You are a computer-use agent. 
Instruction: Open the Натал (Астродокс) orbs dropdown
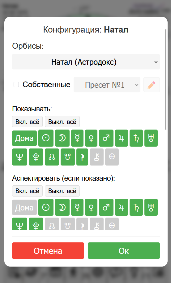pyautogui.click(x=86, y=62)
